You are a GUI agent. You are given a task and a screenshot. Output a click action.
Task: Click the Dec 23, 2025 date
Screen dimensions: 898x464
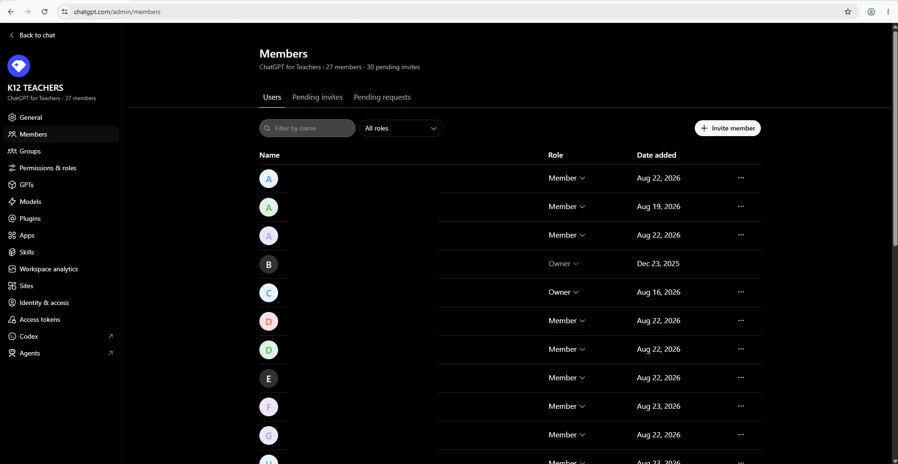point(658,264)
